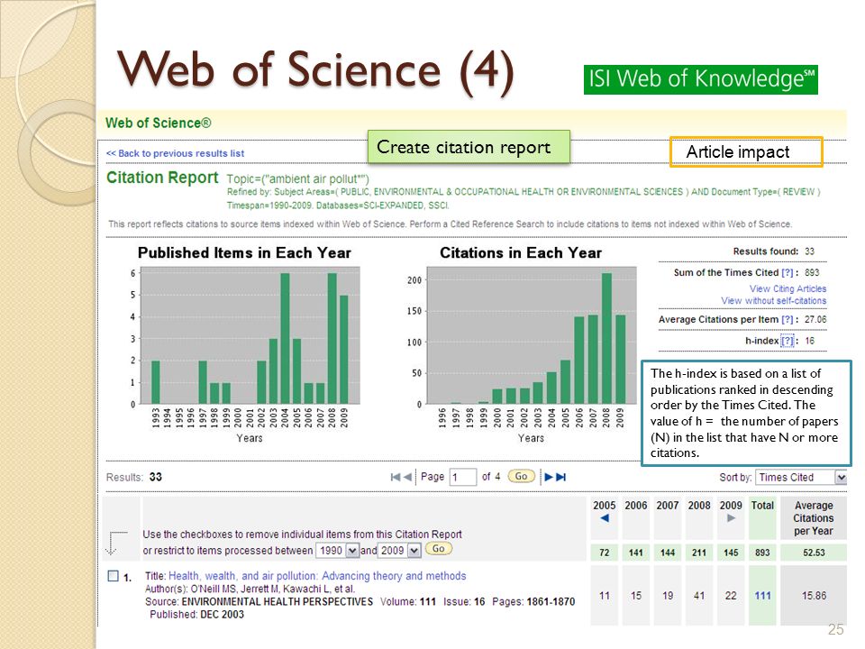Click the Create citation report label
This screenshot has height=649, width=865.
click(469, 147)
